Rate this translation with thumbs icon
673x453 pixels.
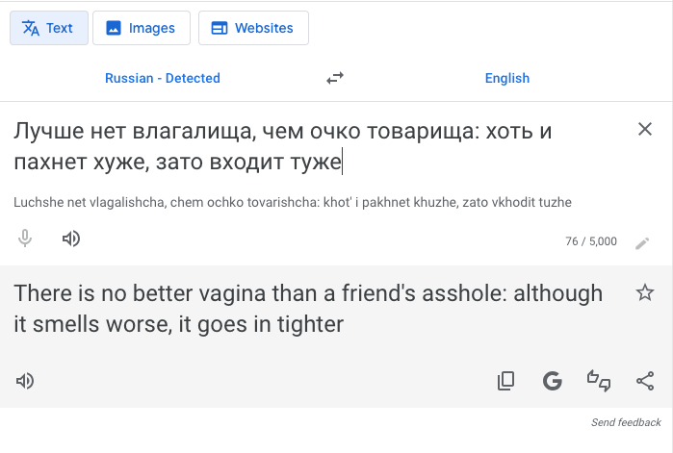click(x=599, y=381)
